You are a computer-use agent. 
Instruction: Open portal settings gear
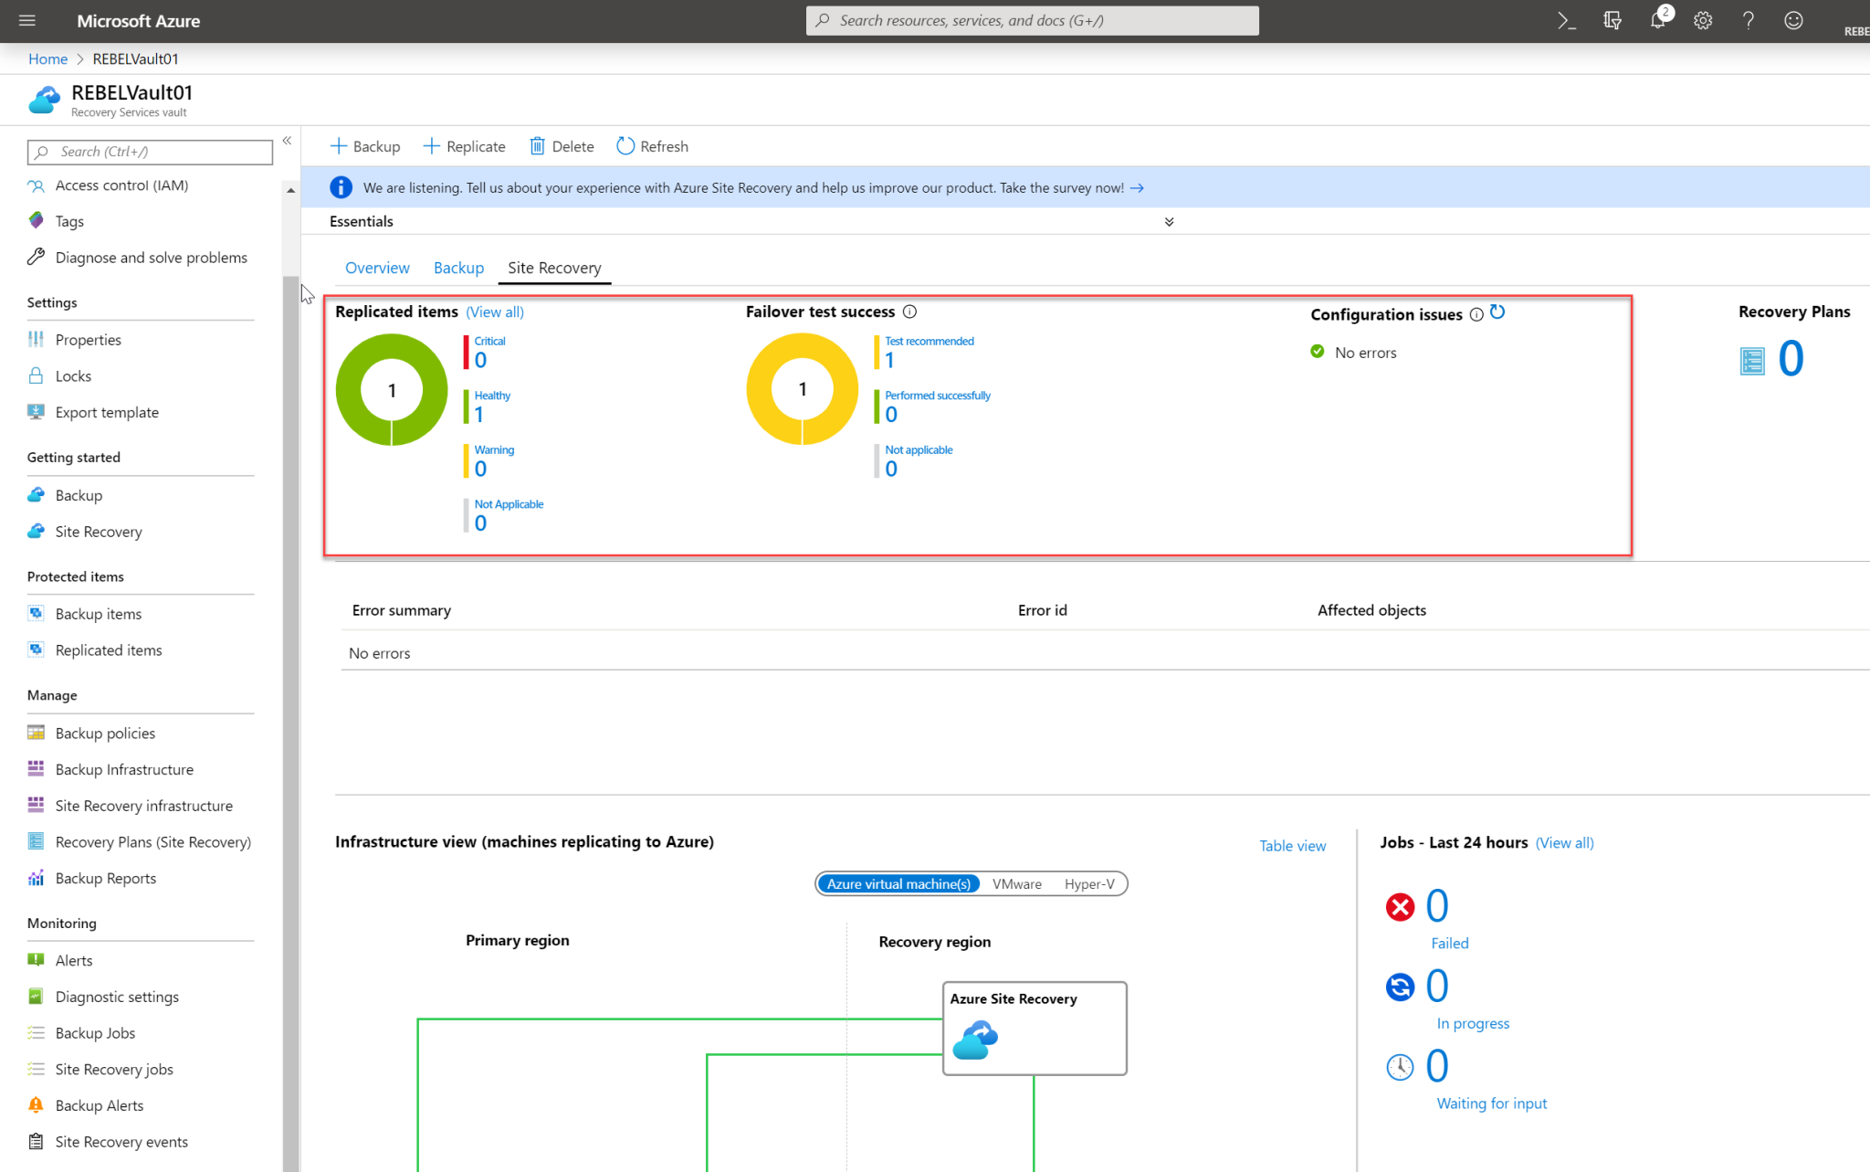pyautogui.click(x=1703, y=20)
